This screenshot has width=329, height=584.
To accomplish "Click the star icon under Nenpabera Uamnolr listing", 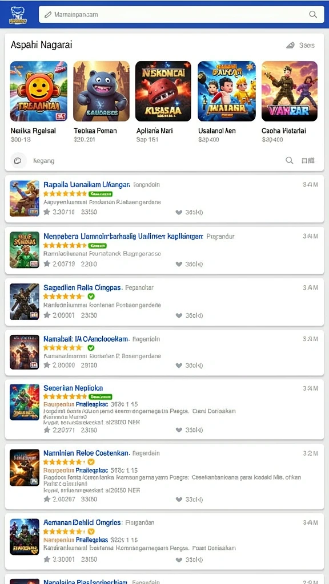I will click(47, 263).
